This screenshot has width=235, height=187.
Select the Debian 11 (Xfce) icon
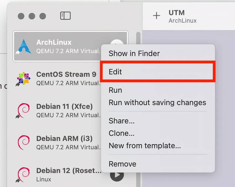pos(24,110)
